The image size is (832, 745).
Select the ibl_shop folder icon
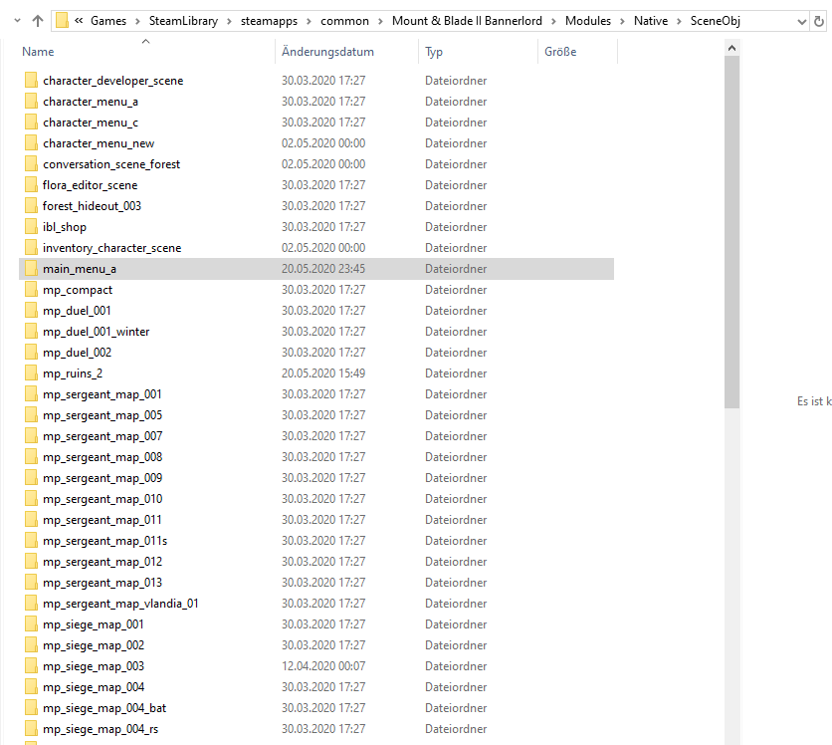pyautogui.click(x=31, y=227)
